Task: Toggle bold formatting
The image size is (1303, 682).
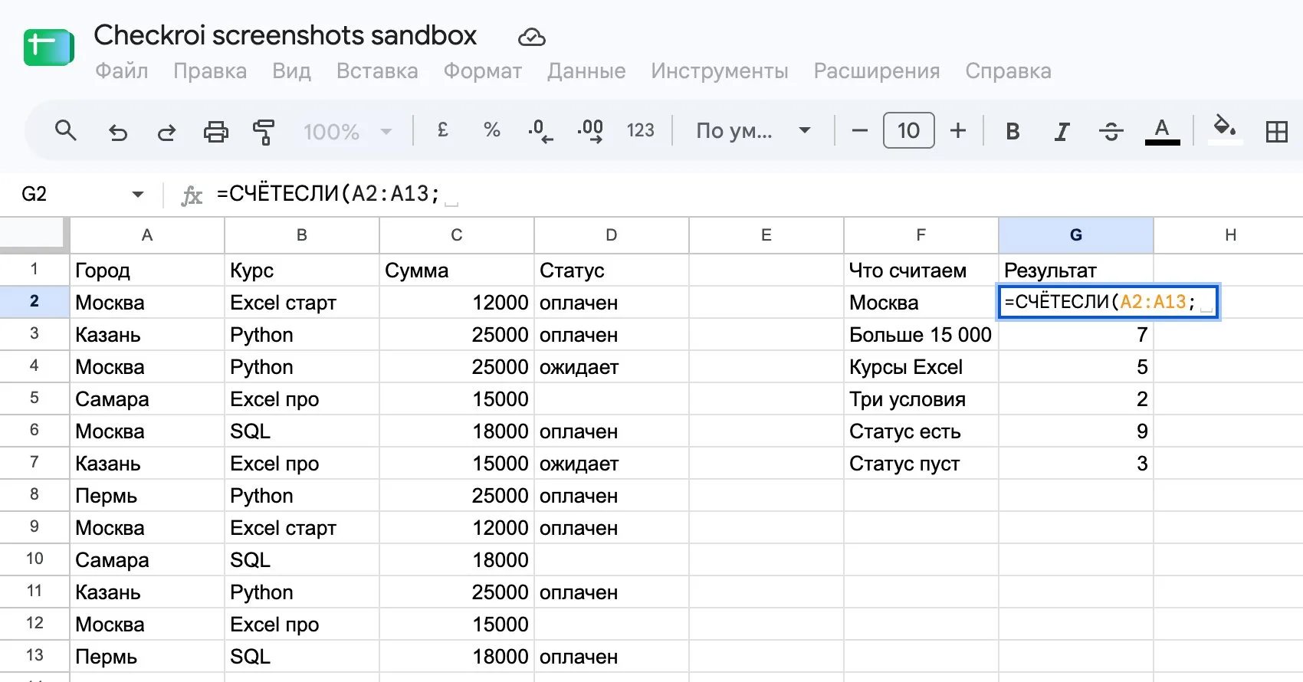Action: point(1013,132)
